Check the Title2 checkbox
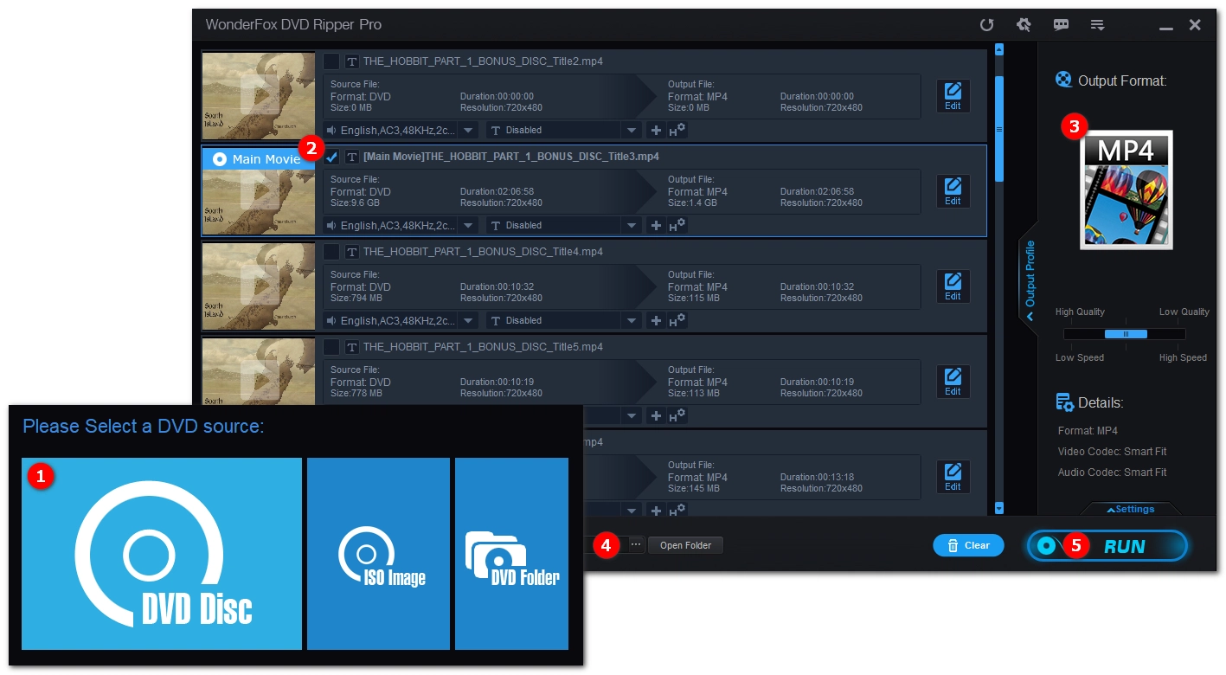The height and width of the screenshot is (675, 1226). (x=331, y=61)
